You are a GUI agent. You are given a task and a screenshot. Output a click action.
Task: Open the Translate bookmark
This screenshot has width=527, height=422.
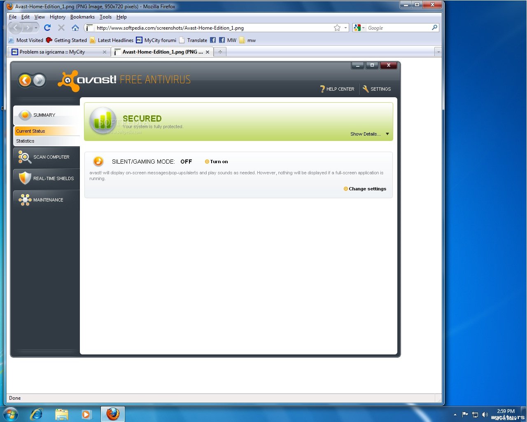(193, 40)
